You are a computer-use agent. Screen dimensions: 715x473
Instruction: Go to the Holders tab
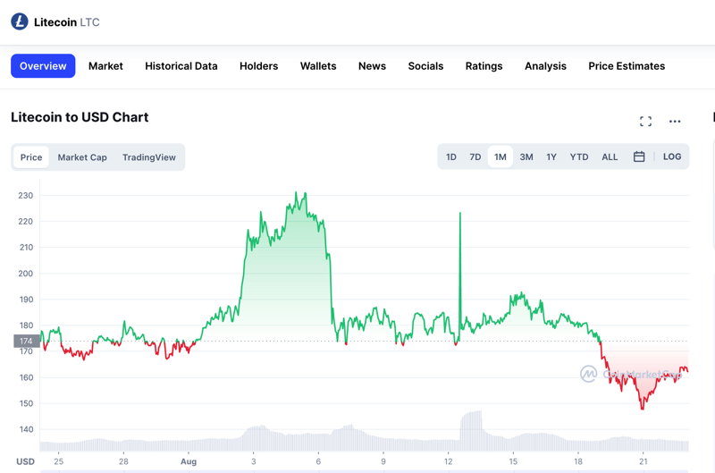(x=258, y=66)
